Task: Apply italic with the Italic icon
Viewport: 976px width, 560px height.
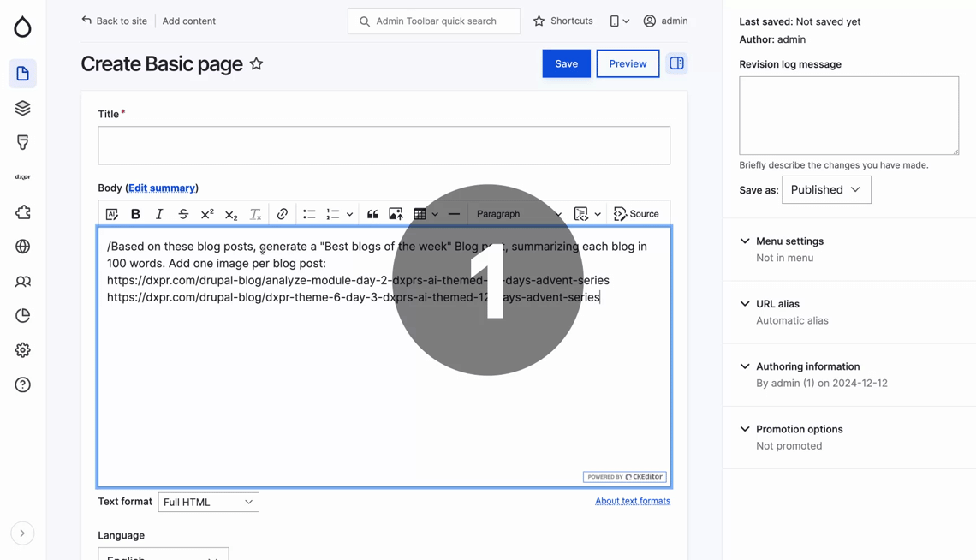Action: pyautogui.click(x=159, y=214)
